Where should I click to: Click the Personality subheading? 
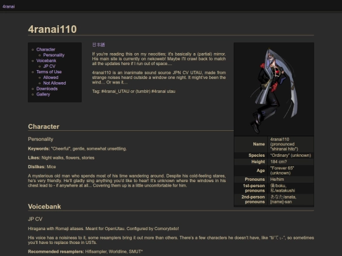[x=41, y=139]
